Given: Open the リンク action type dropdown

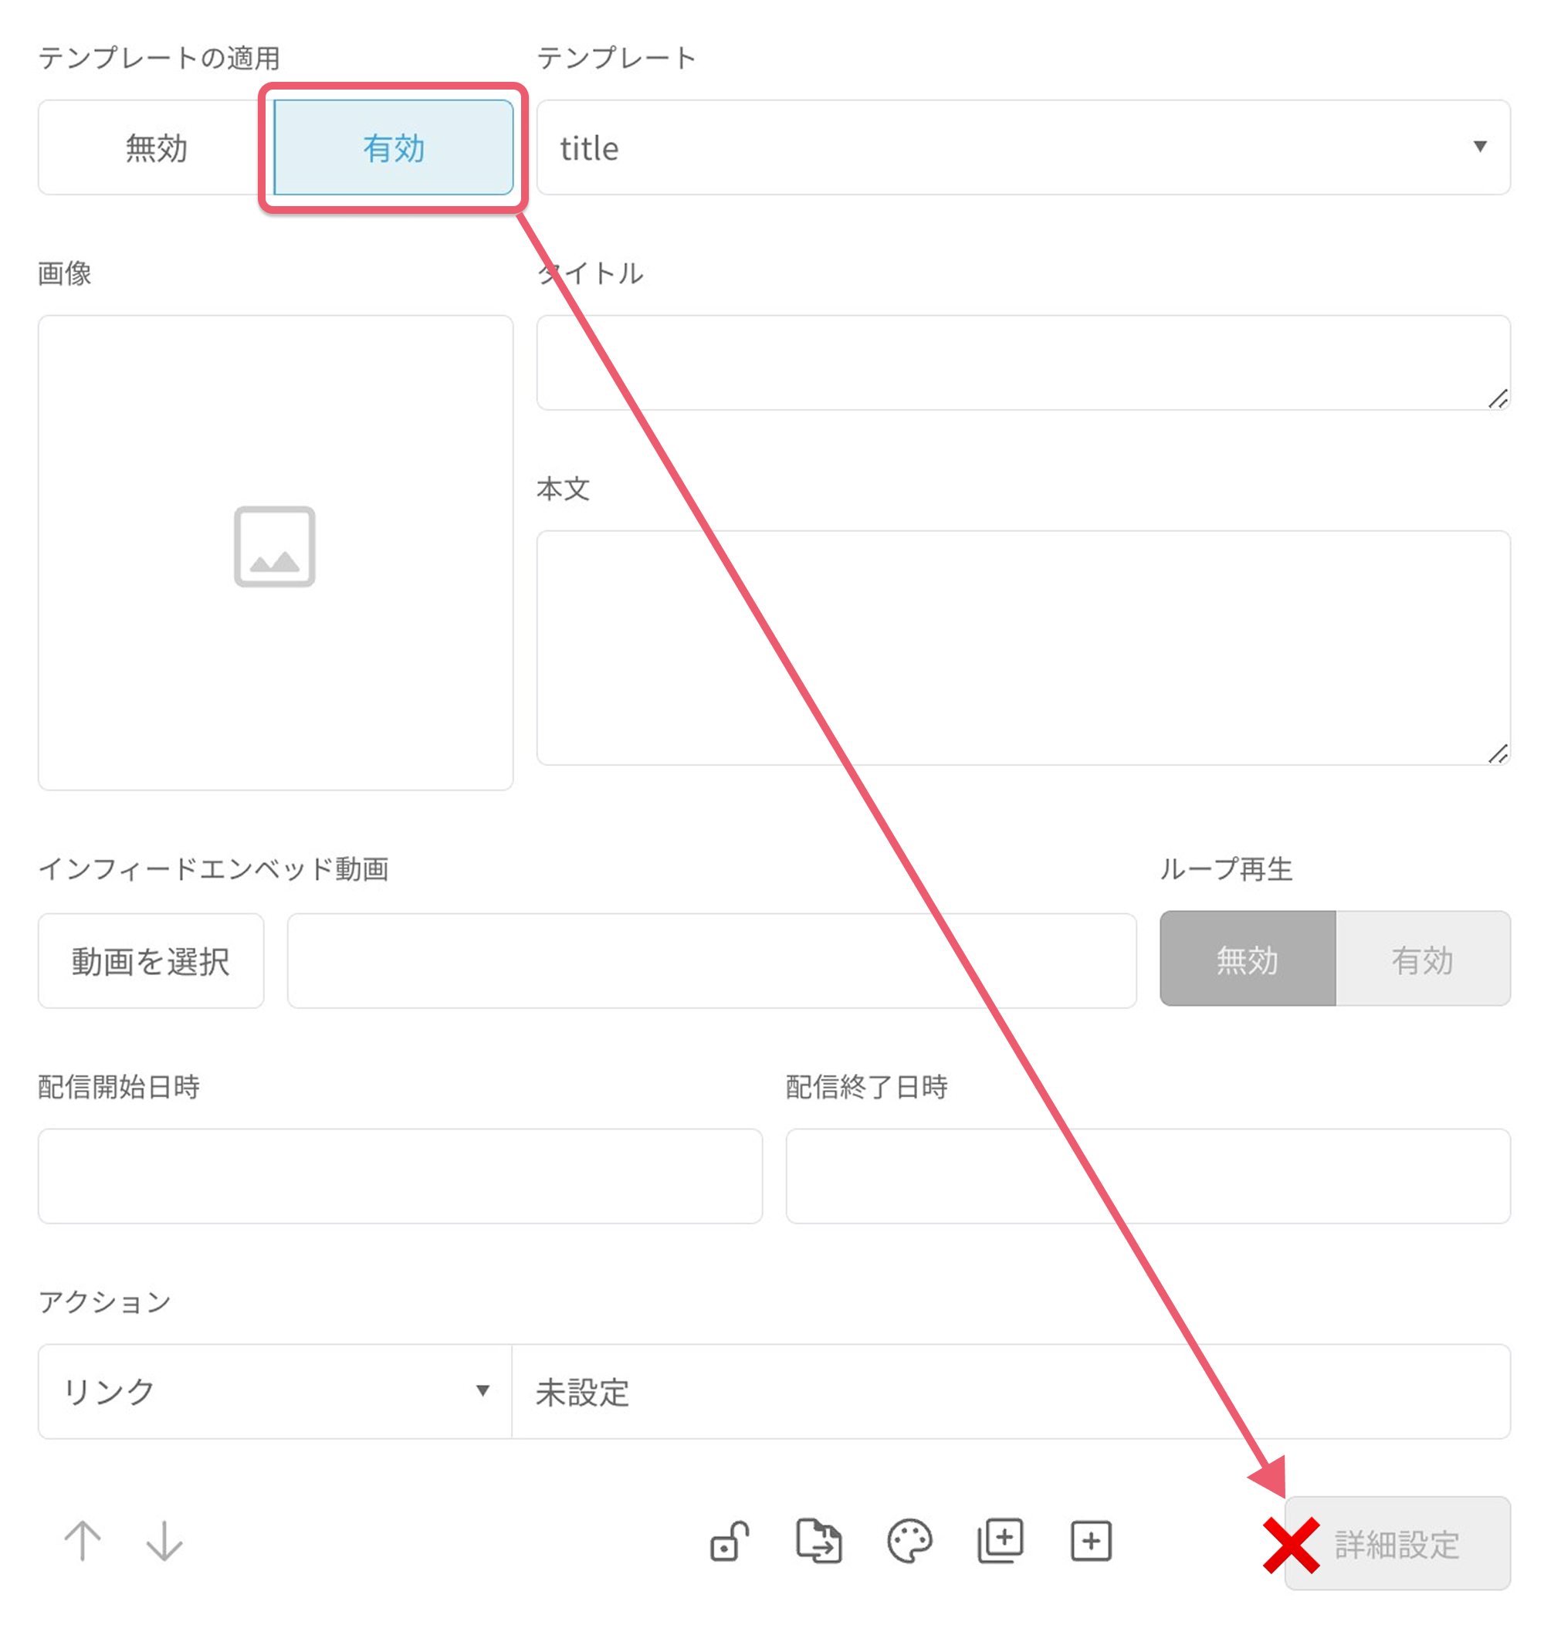Looking at the screenshot, I should (x=275, y=1391).
